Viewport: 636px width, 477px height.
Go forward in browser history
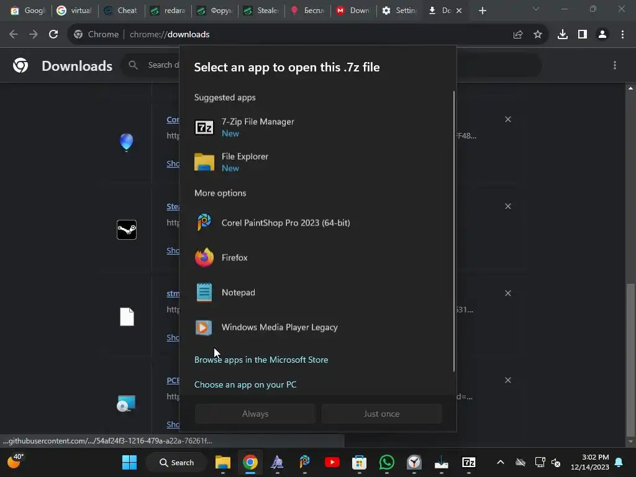click(34, 35)
